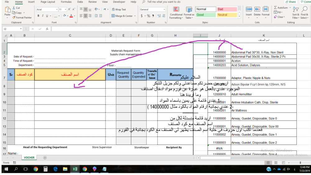The image size is (311, 175).
Task: Open Format as Table
Action: [x=189, y=13]
